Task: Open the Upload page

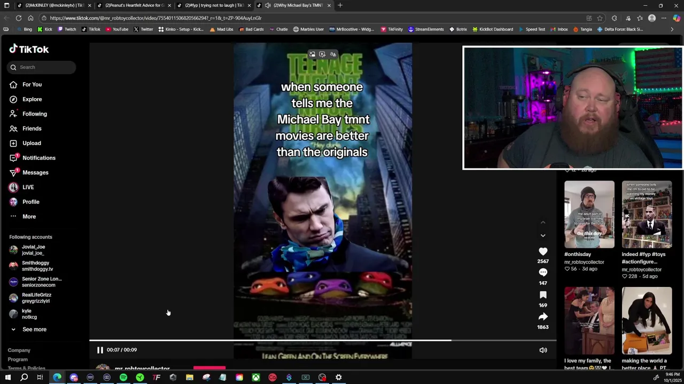Action: point(32,143)
